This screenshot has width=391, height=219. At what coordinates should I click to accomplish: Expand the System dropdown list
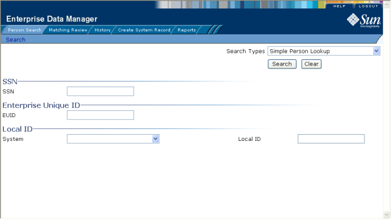[x=113, y=139]
